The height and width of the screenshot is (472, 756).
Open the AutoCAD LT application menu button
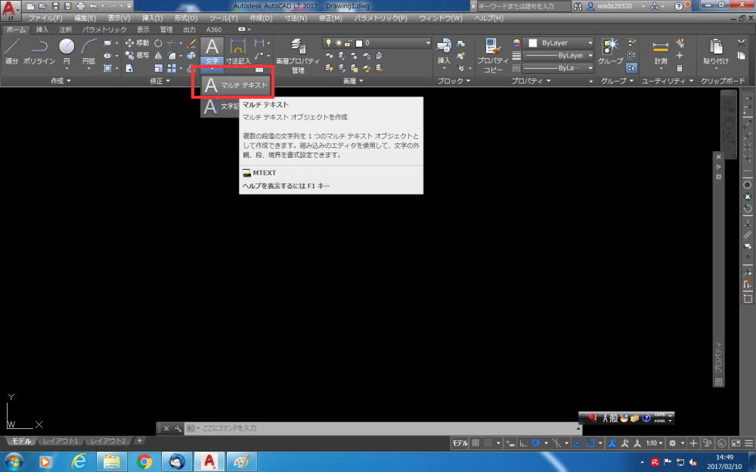click(x=10, y=11)
